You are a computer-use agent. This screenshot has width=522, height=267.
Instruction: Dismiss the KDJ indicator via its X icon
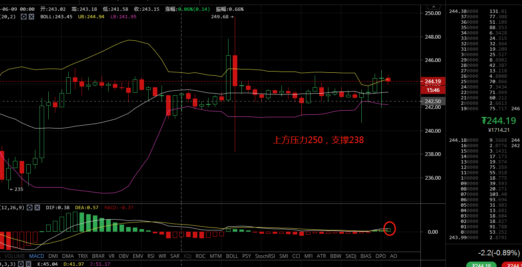[x=29, y=263]
